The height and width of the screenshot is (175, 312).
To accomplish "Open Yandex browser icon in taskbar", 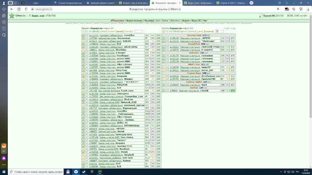I will 76,172.
